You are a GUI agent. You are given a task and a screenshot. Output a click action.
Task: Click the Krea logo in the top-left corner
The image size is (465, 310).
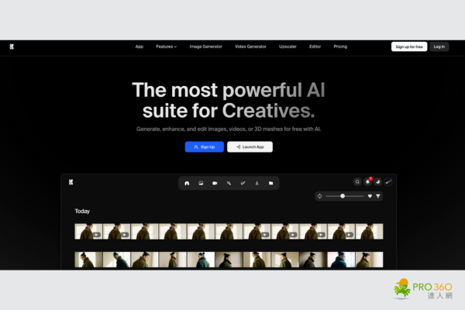(x=12, y=46)
